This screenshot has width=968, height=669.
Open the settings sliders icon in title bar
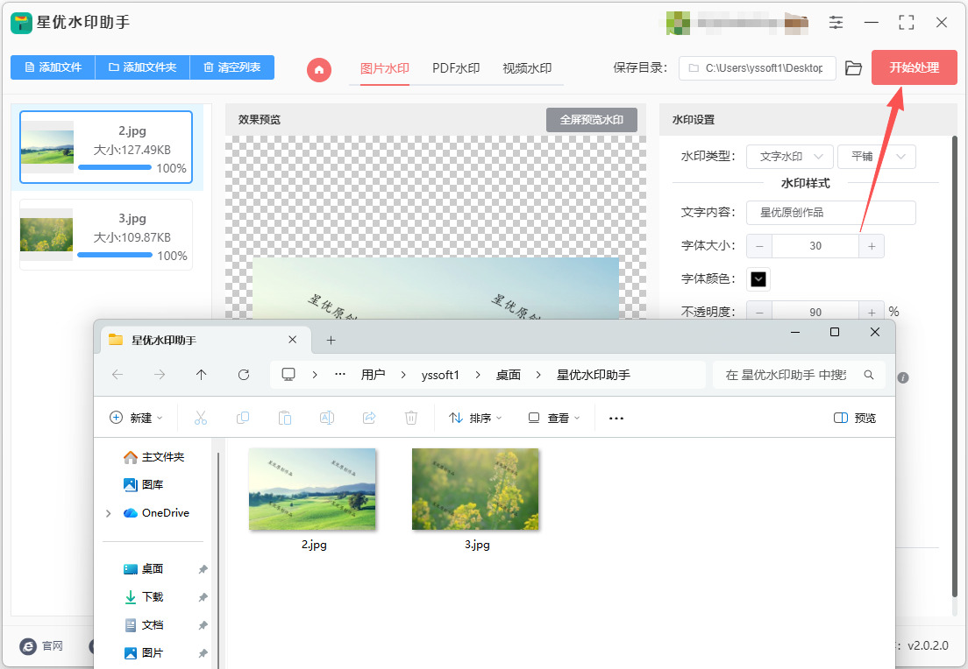click(x=836, y=23)
